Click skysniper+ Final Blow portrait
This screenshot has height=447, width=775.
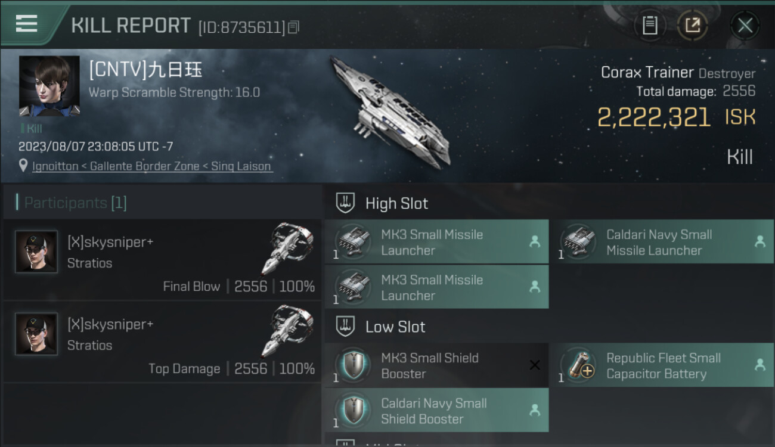tap(36, 252)
